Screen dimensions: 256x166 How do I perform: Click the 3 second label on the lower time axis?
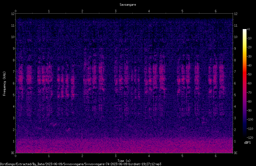(116, 156)
